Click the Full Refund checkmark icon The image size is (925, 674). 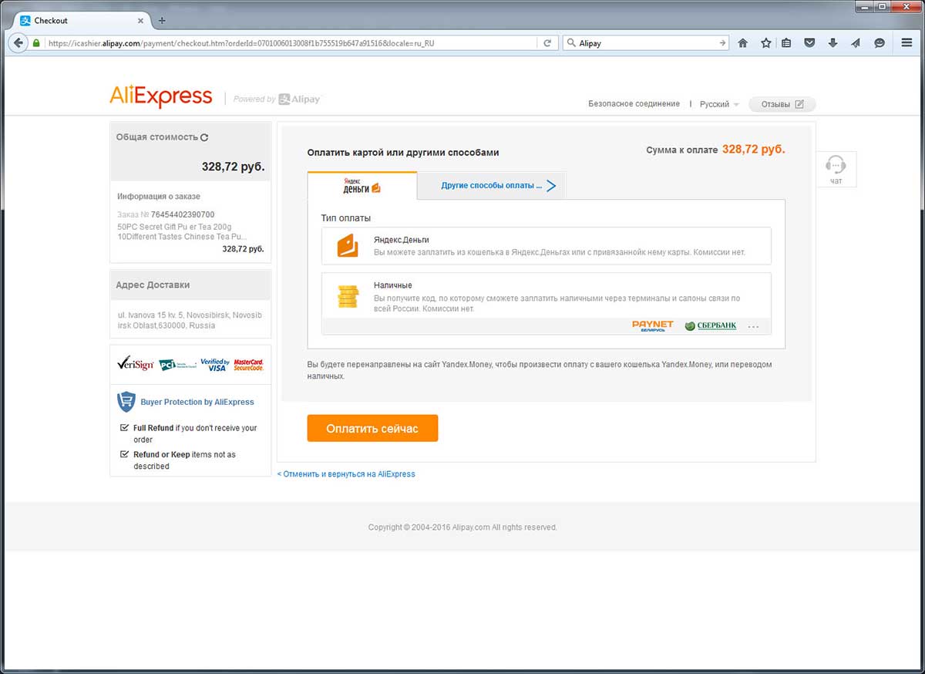point(125,427)
